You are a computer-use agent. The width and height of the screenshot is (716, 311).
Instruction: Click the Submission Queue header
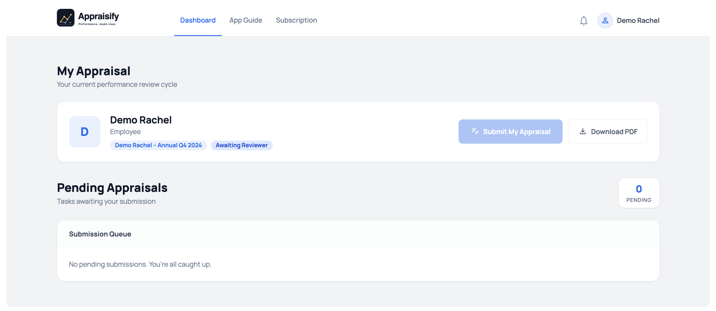pyautogui.click(x=100, y=234)
